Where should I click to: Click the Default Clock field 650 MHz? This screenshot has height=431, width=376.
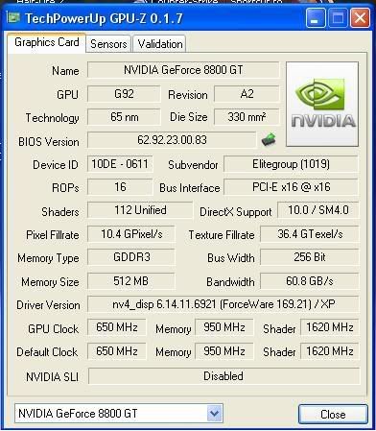(x=117, y=351)
